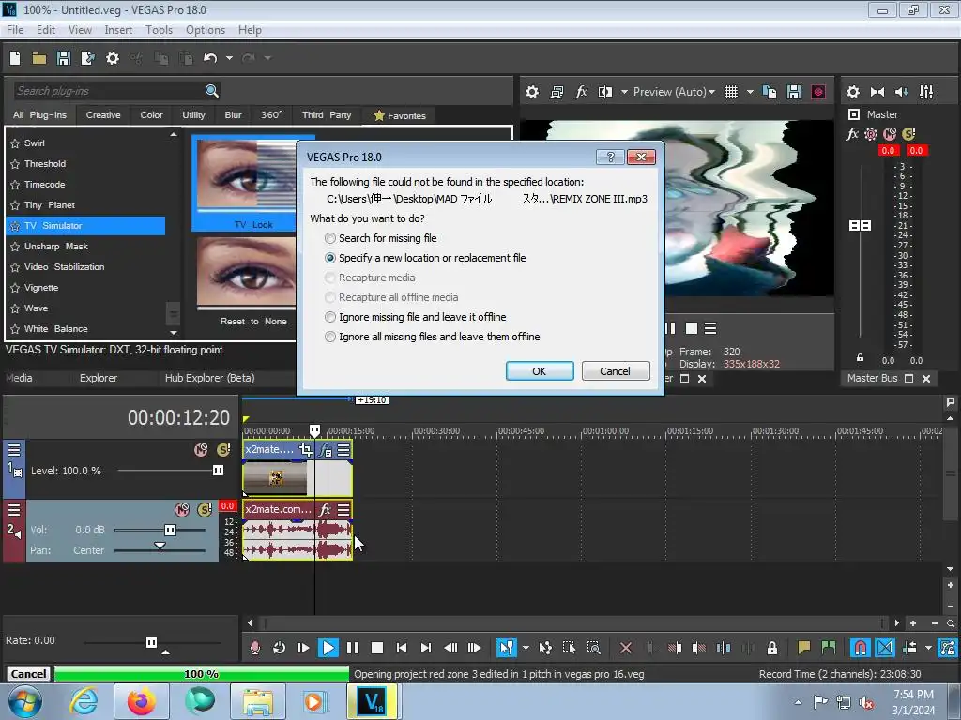Click the lock event icon

click(772, 648)
